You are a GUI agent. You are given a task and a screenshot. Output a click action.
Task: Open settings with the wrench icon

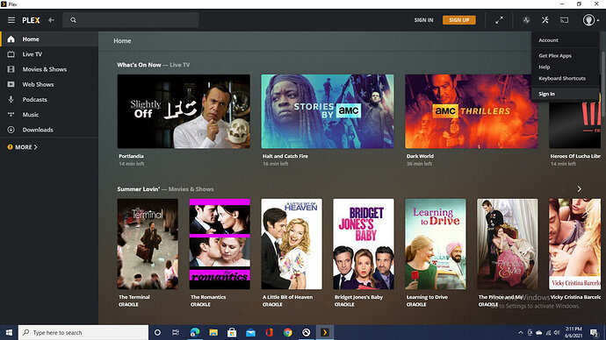tap(545, 20)
